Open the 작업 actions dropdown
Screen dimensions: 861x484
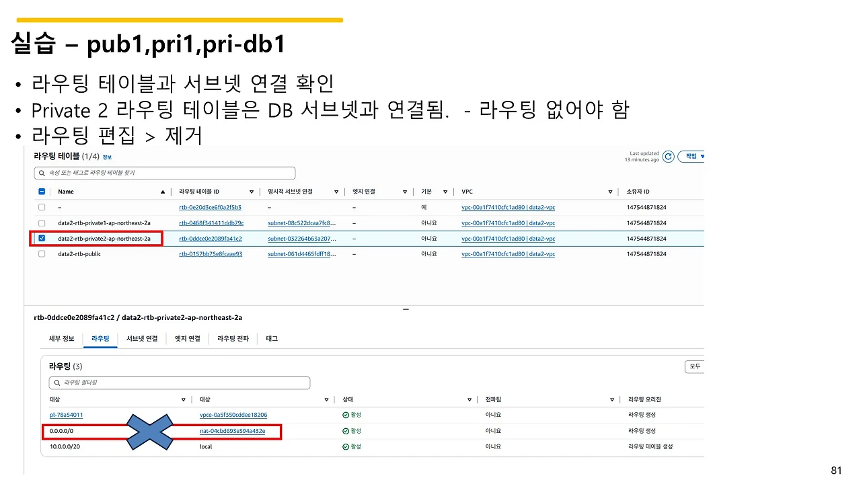point(691,156)
